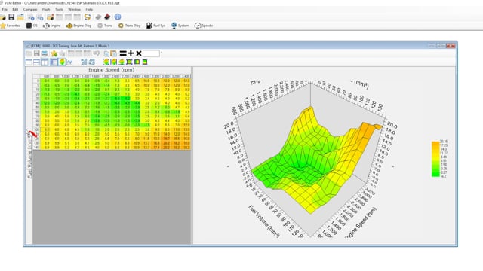483x271 pixels.
Task: Click the last green graph icon in second row
Action: tap(145, 62)
